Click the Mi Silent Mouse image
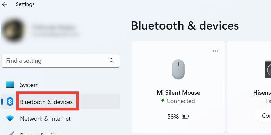Viewport: 271px width, 135px height. point(178,69)
